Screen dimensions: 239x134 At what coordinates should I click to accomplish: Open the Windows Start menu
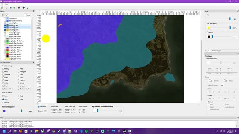pos(4,131)
